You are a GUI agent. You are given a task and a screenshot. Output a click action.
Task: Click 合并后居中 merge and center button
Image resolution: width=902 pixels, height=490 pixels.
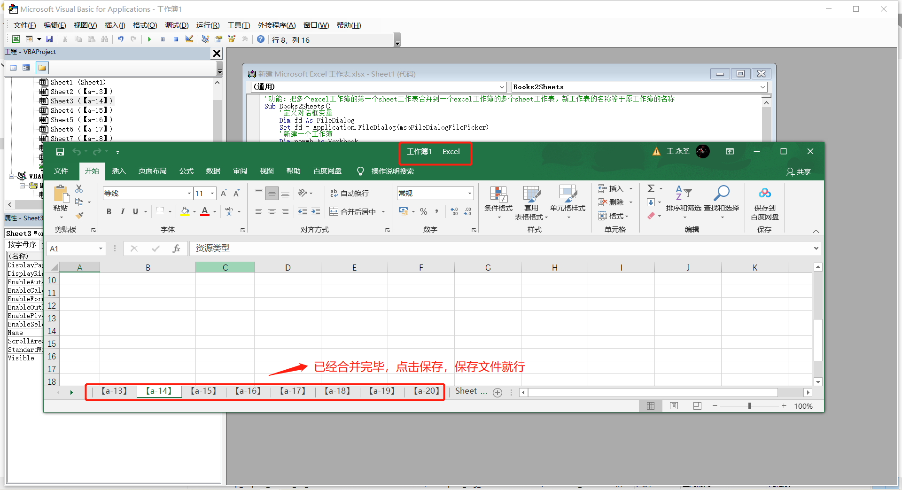[x=353, y=211]
